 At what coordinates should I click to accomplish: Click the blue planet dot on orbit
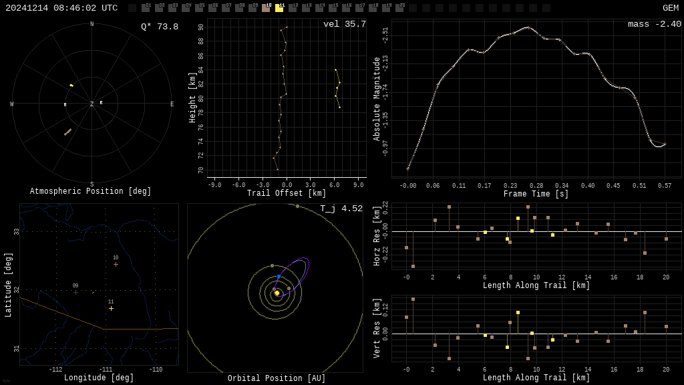(279, 277)
